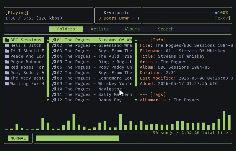Screen dimensions: 236x151
Task: Click the folder icon beside Waiting For H
Action: click(x=7, y=84)
